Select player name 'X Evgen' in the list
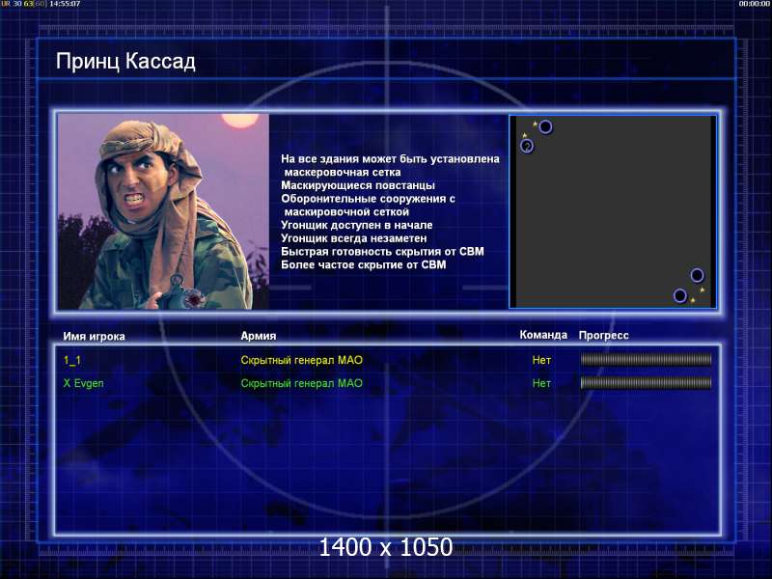 [x=84, y=383]
